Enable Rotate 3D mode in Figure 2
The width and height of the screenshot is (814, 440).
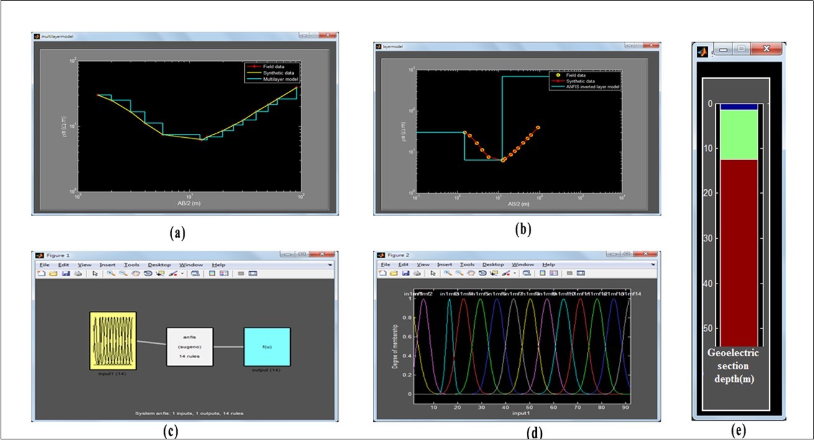[x=482, y=274]
